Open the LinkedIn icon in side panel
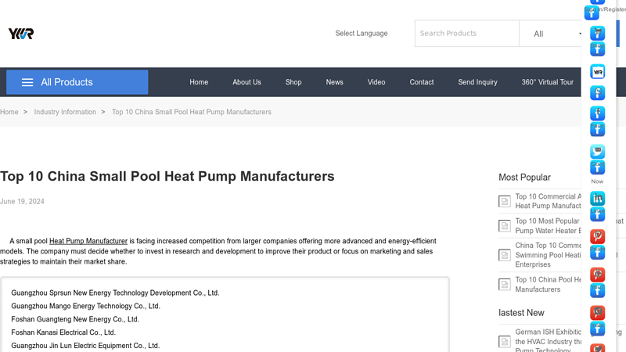Viewport: 626px width, 352px height. click(x=597, y=199)
